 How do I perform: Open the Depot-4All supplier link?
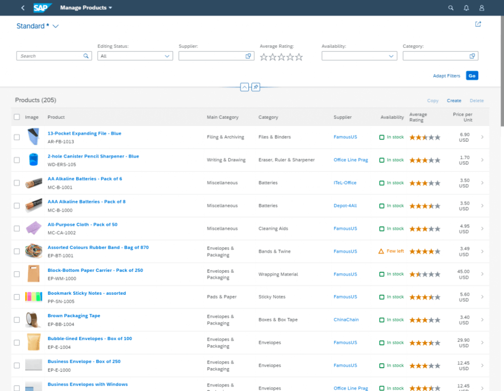tap(345, 206)
